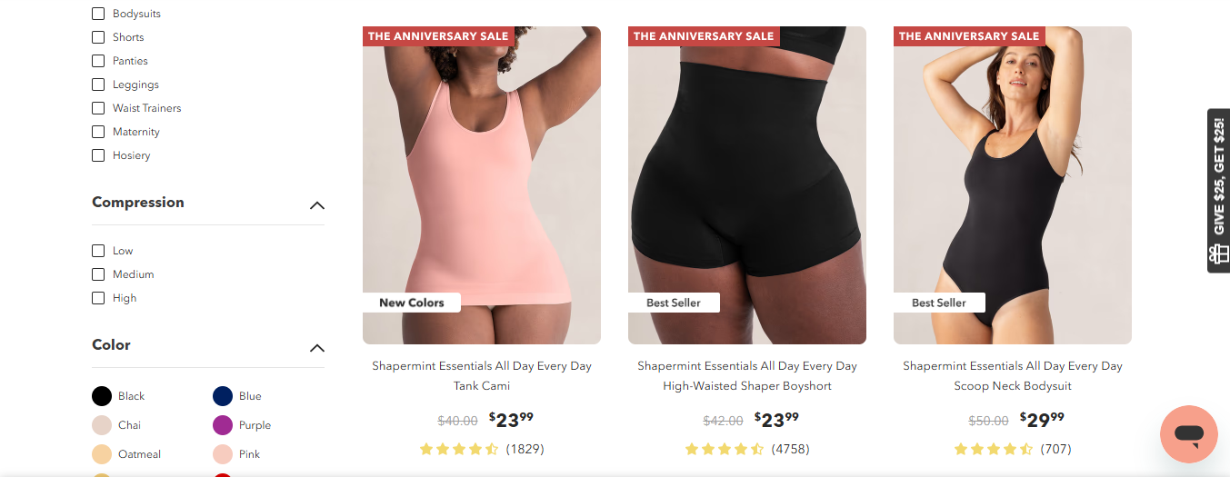Pick the Purple color swatch

[x=223, y=425]
